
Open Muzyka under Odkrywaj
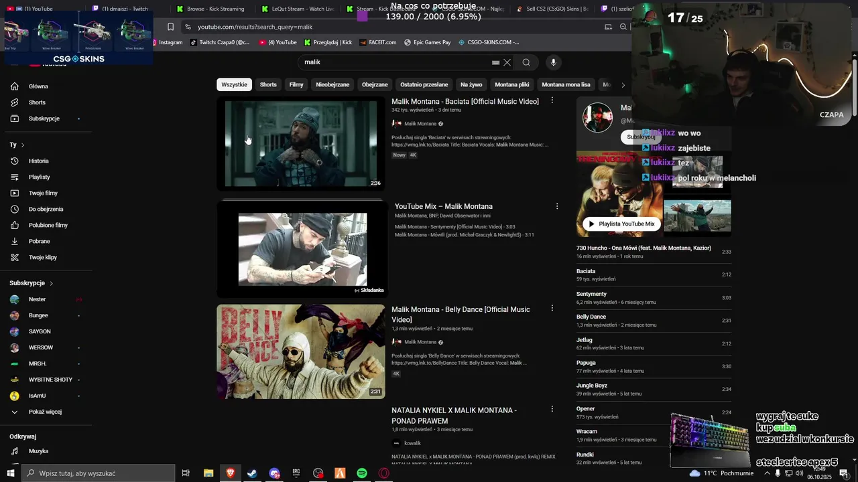coord(38,451)
